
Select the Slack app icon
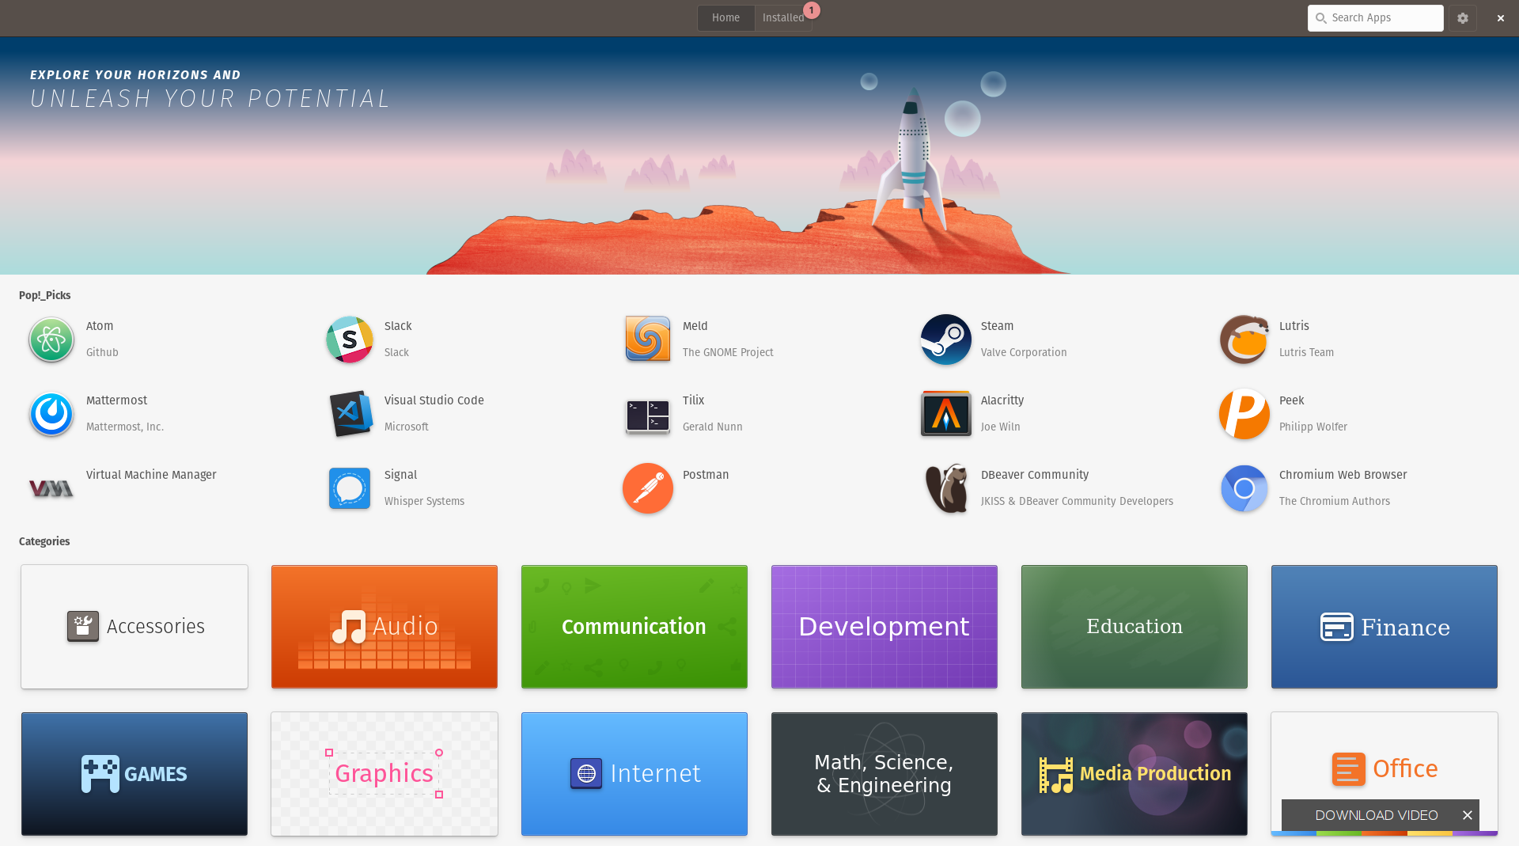(x=349, y=340)
